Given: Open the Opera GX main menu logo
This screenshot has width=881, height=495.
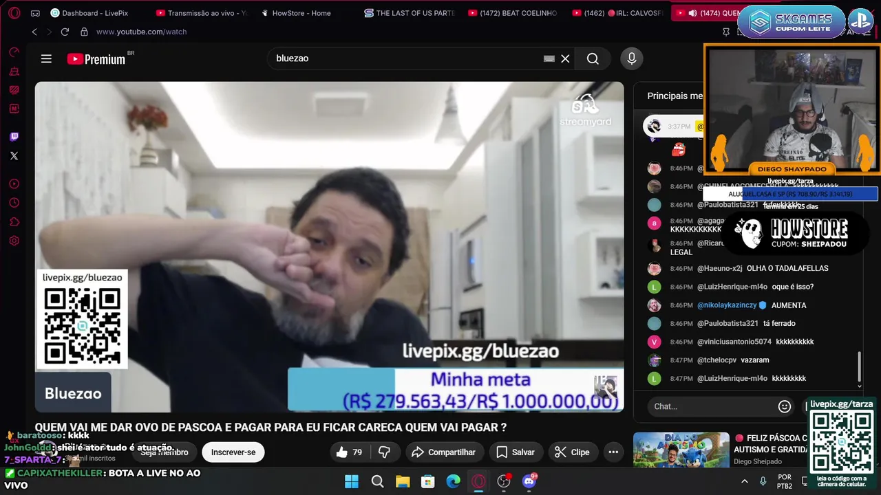Looking at the screenshot, I should click(x=14, y=13).
